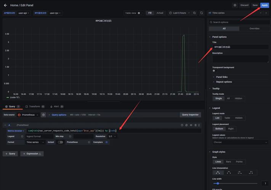271x190 pixels.
Task: Choose Points graph style
Action: click(x=239, y=162)
